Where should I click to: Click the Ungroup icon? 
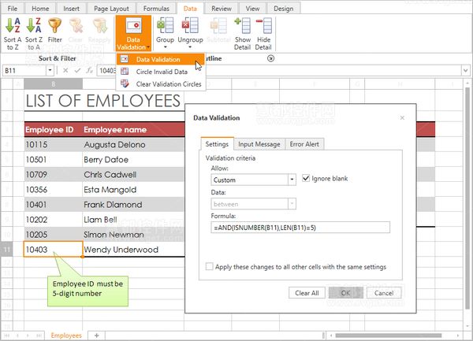[x=190, y=25]
